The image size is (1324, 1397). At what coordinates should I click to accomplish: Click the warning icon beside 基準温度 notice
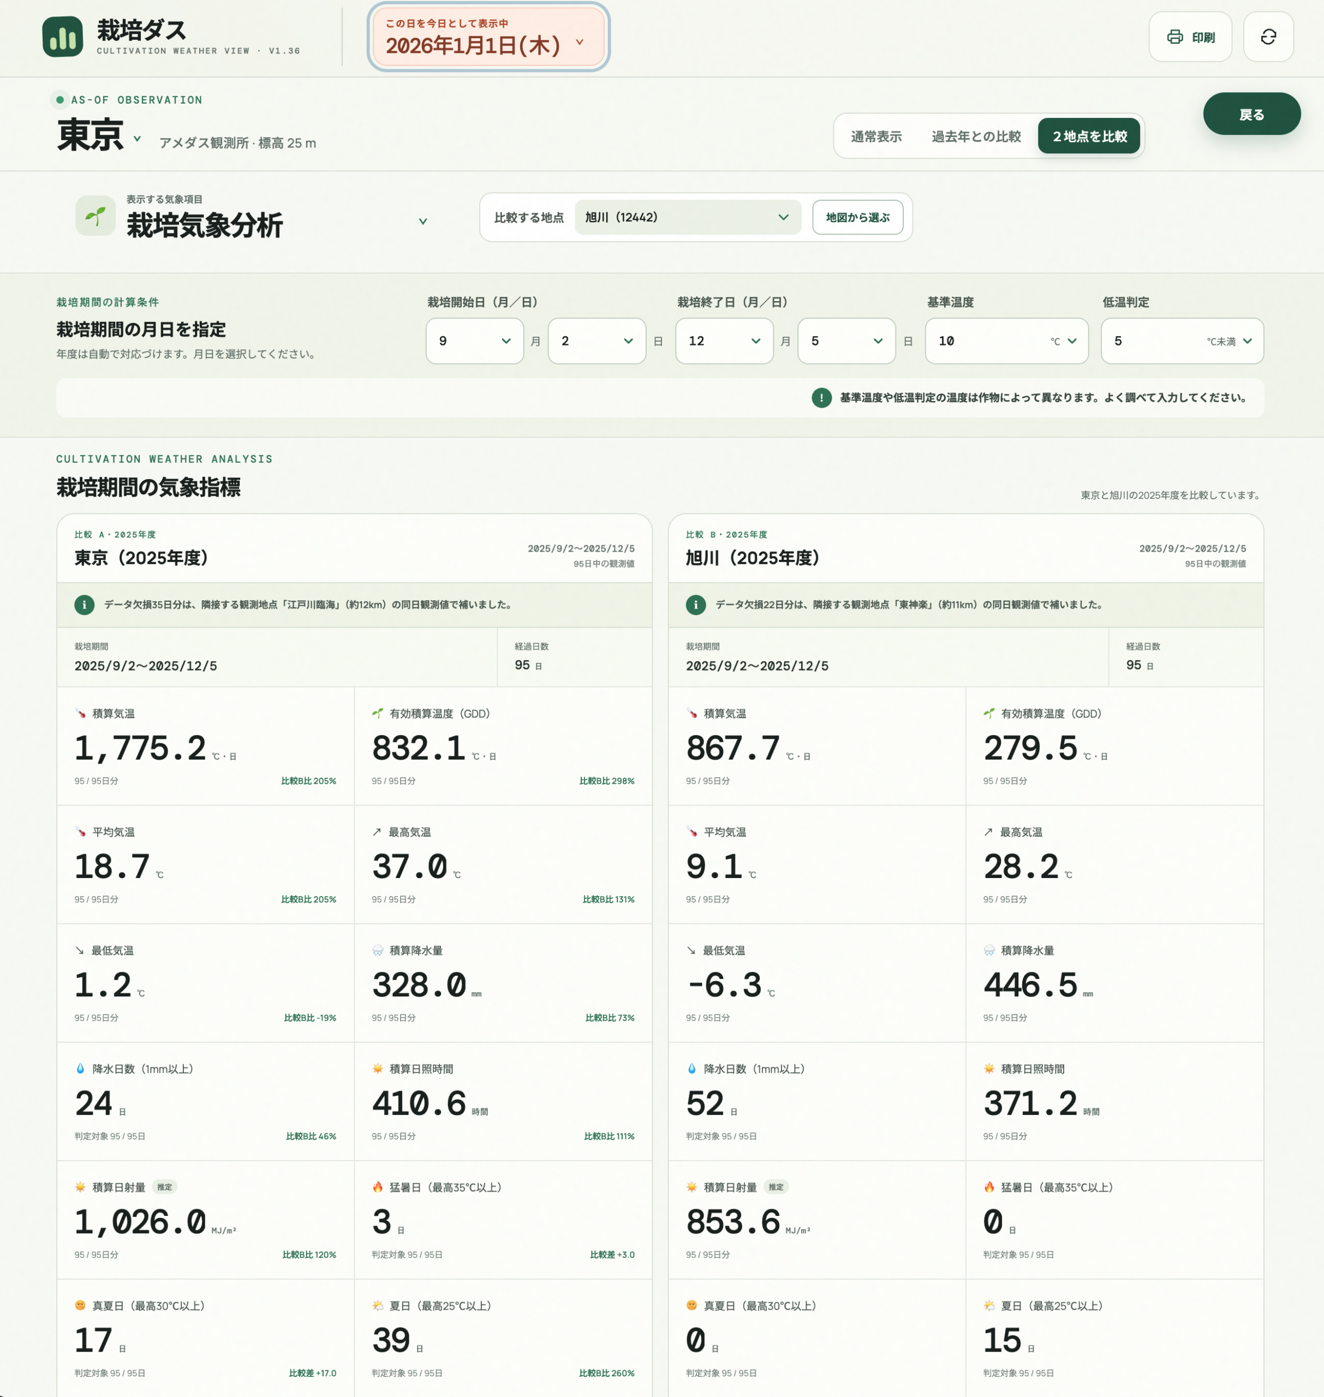click(821, 397)
